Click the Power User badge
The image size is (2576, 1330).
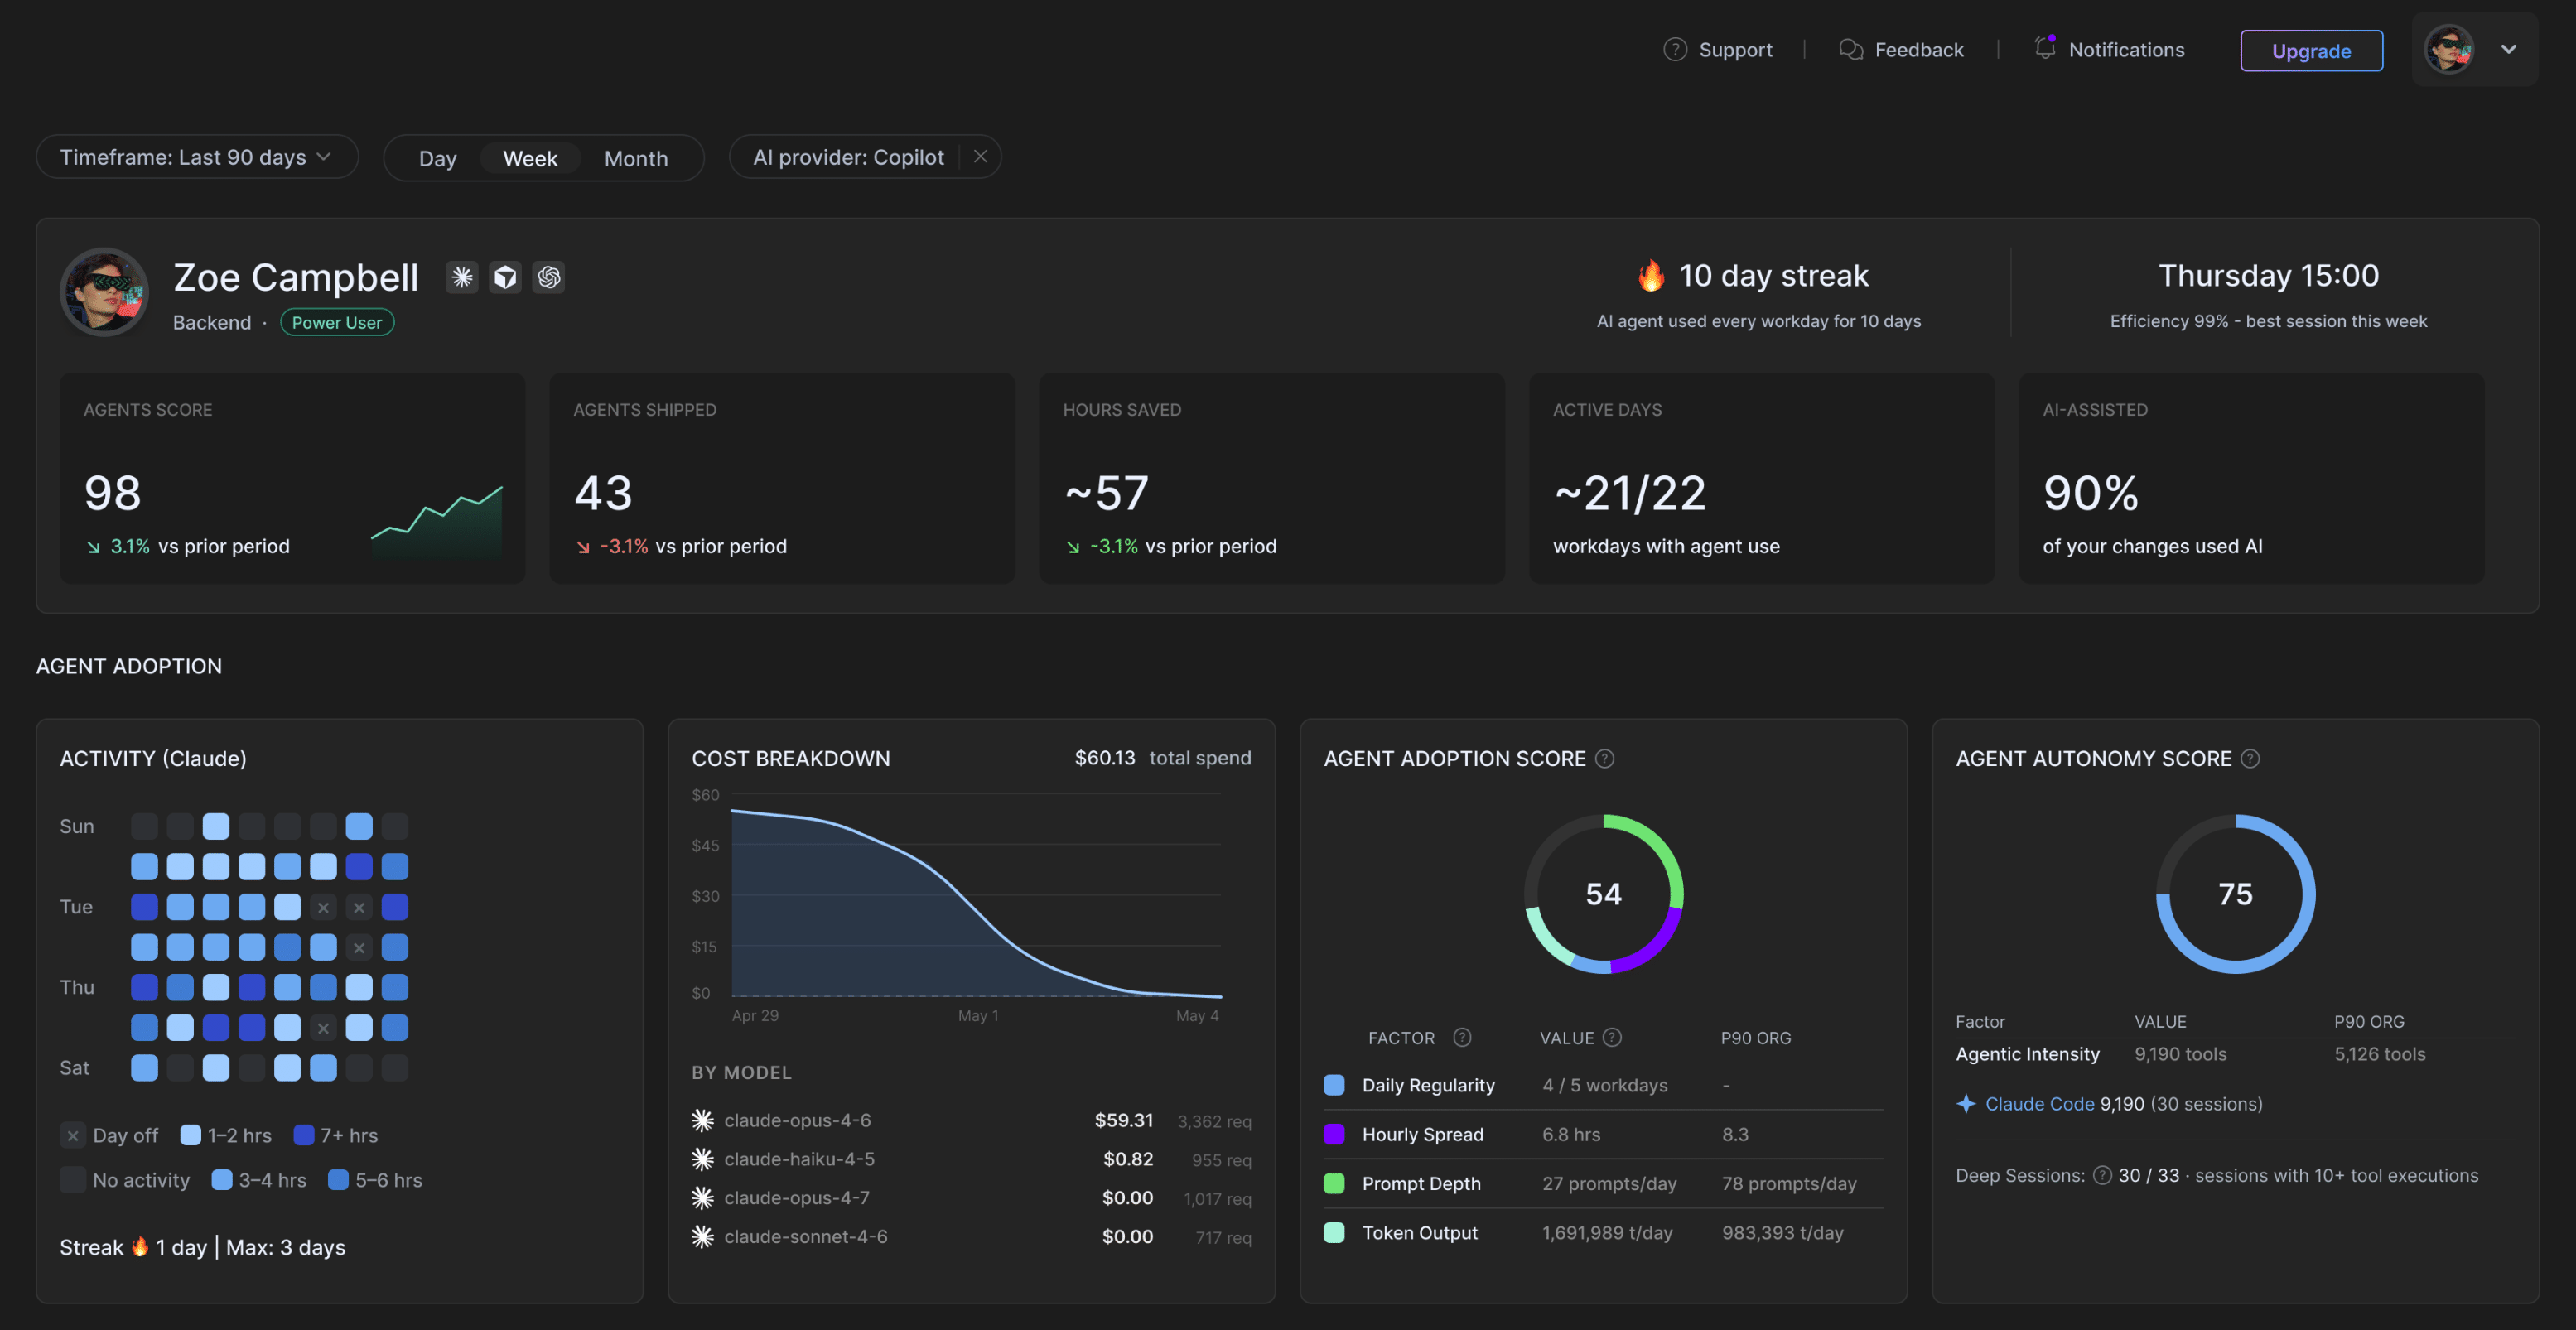coord(337,323)
